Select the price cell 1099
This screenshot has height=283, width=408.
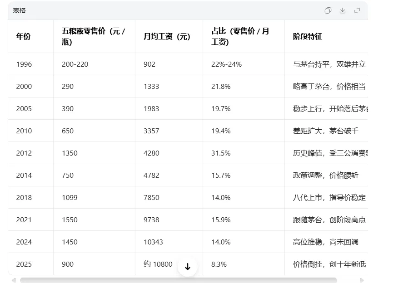[x=94, y=197]
